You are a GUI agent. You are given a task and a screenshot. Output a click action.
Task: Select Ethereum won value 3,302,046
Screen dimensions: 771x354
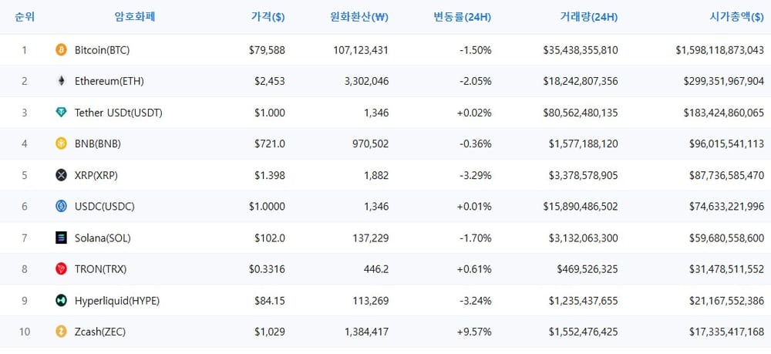[366, 82]
